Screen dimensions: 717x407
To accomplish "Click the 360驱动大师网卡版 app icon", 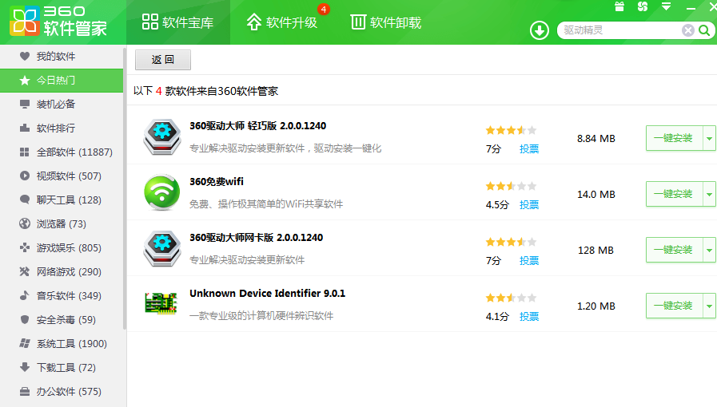I will [162, 249].
